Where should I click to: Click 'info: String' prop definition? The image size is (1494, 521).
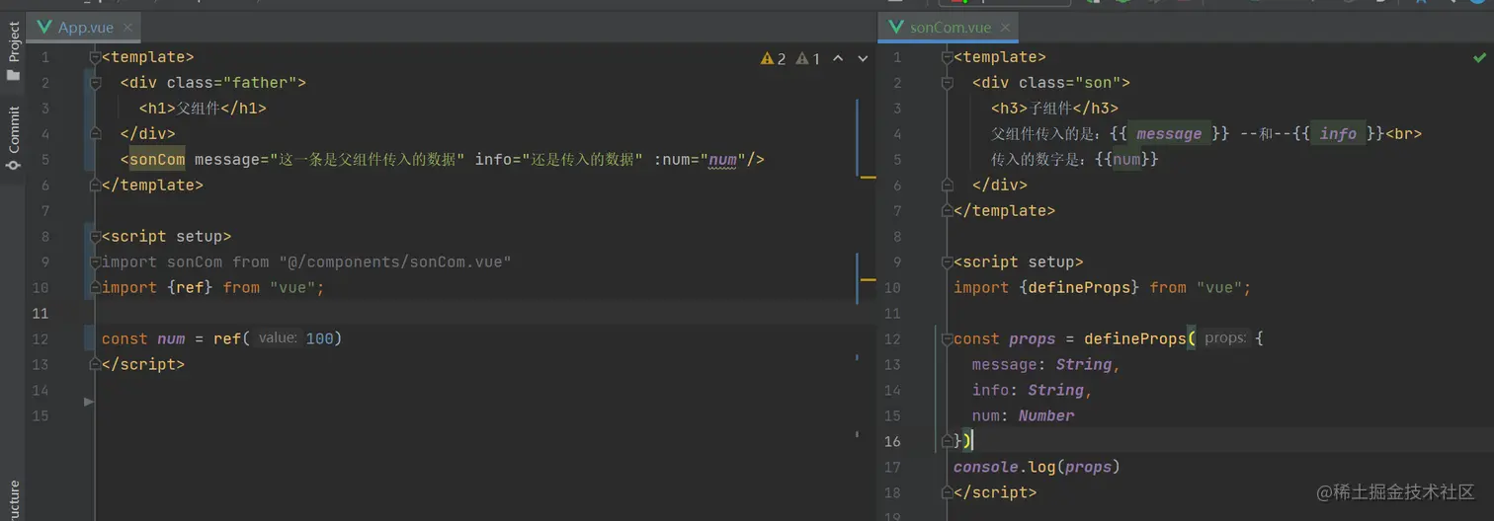1033,391
